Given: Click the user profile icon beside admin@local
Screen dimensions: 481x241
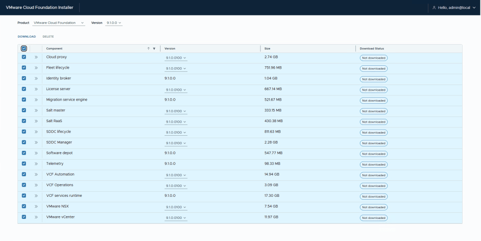Looking at the screenshot, I should pos(434,8).
